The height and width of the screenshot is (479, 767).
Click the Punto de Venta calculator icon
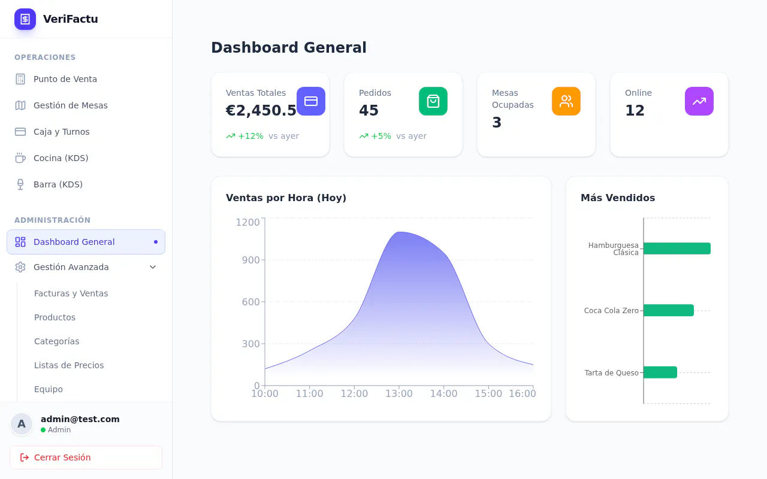(x=20, y=79)
